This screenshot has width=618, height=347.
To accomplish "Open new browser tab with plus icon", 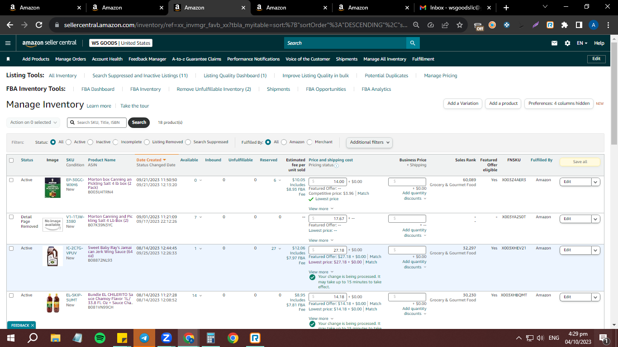I will [506, 8].
